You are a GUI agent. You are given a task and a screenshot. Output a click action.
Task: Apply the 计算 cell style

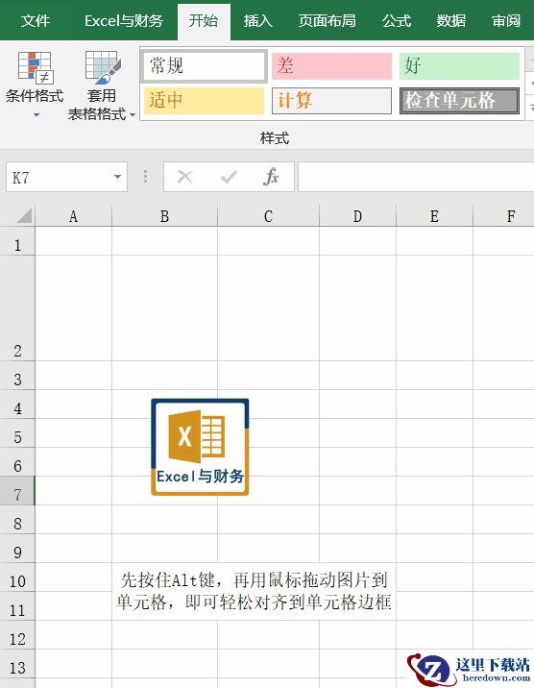click(x=331, y=101)
